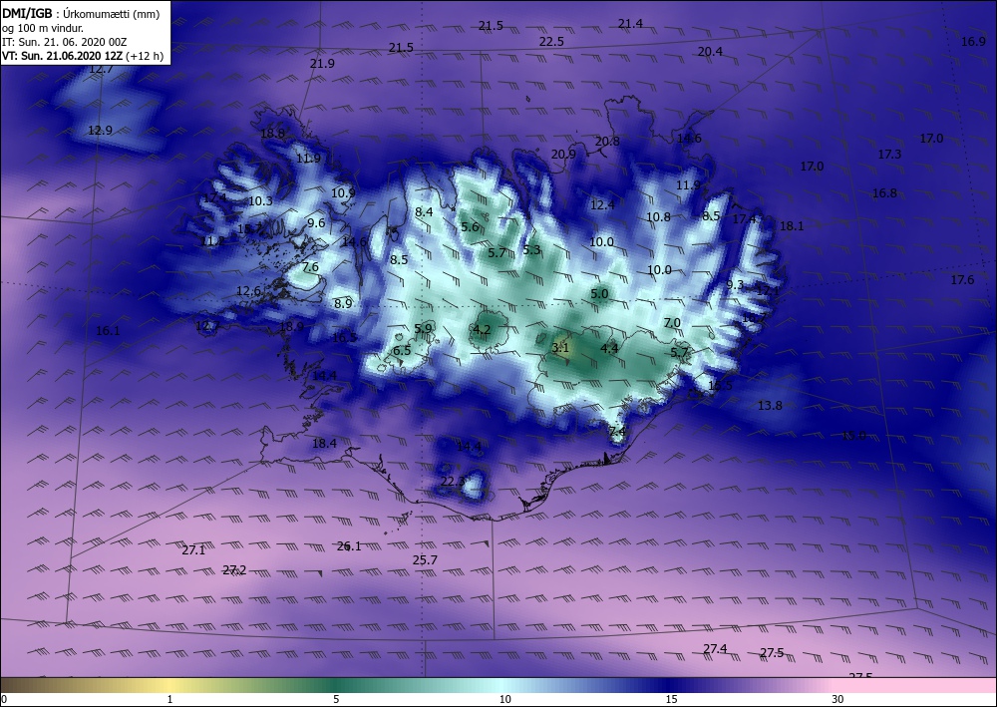
Task: Click the 3.1 minimum value on the map
Action: coord(560,348)
